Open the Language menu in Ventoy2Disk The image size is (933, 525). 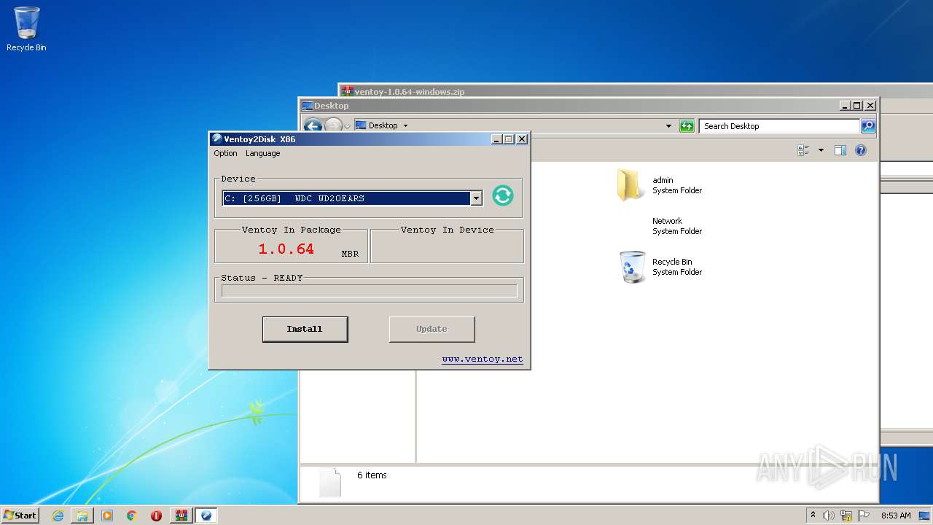(262, 153)
